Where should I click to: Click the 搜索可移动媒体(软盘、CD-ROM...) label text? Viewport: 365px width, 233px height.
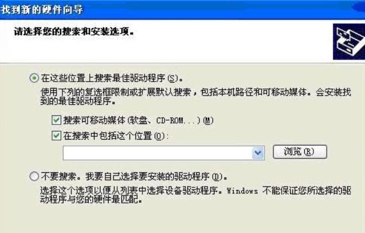139,120
